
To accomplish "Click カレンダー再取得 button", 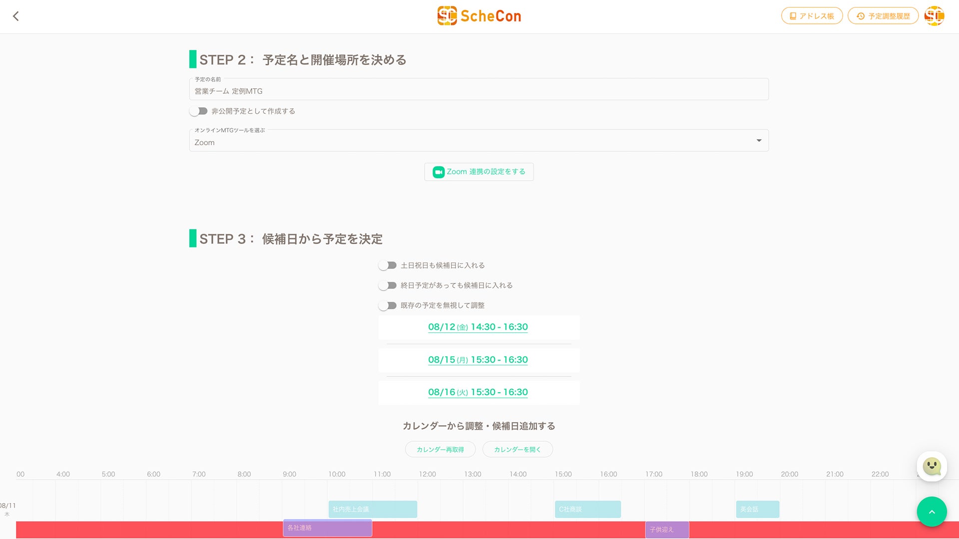I will coord(440,449).
